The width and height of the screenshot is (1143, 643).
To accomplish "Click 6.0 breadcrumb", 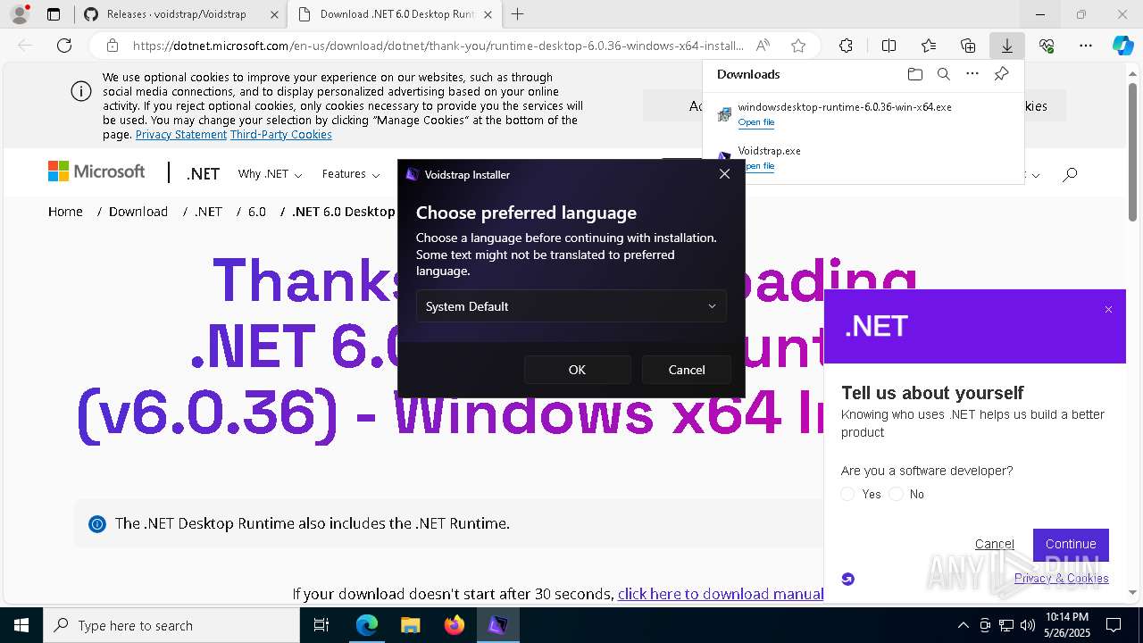I will 257,212.
